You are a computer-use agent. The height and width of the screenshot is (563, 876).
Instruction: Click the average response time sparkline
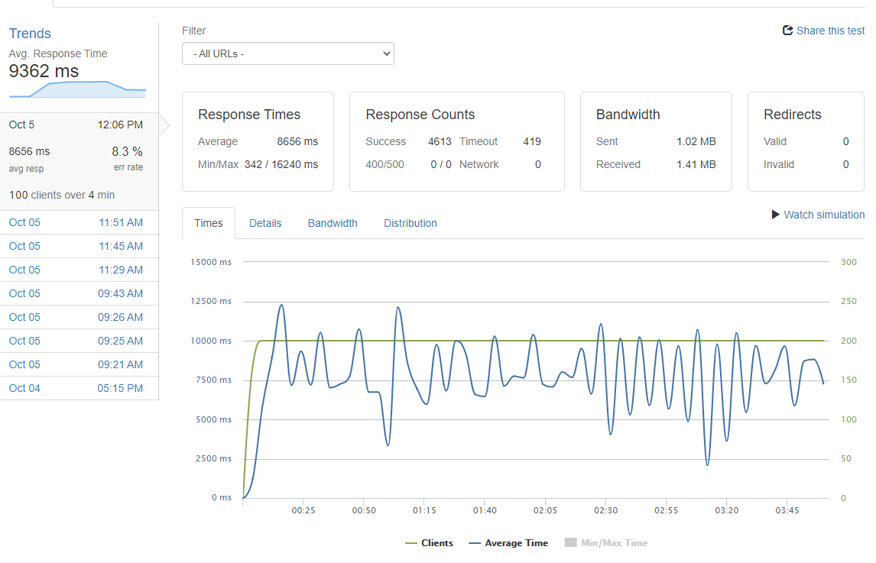click(x=78, y=89)
